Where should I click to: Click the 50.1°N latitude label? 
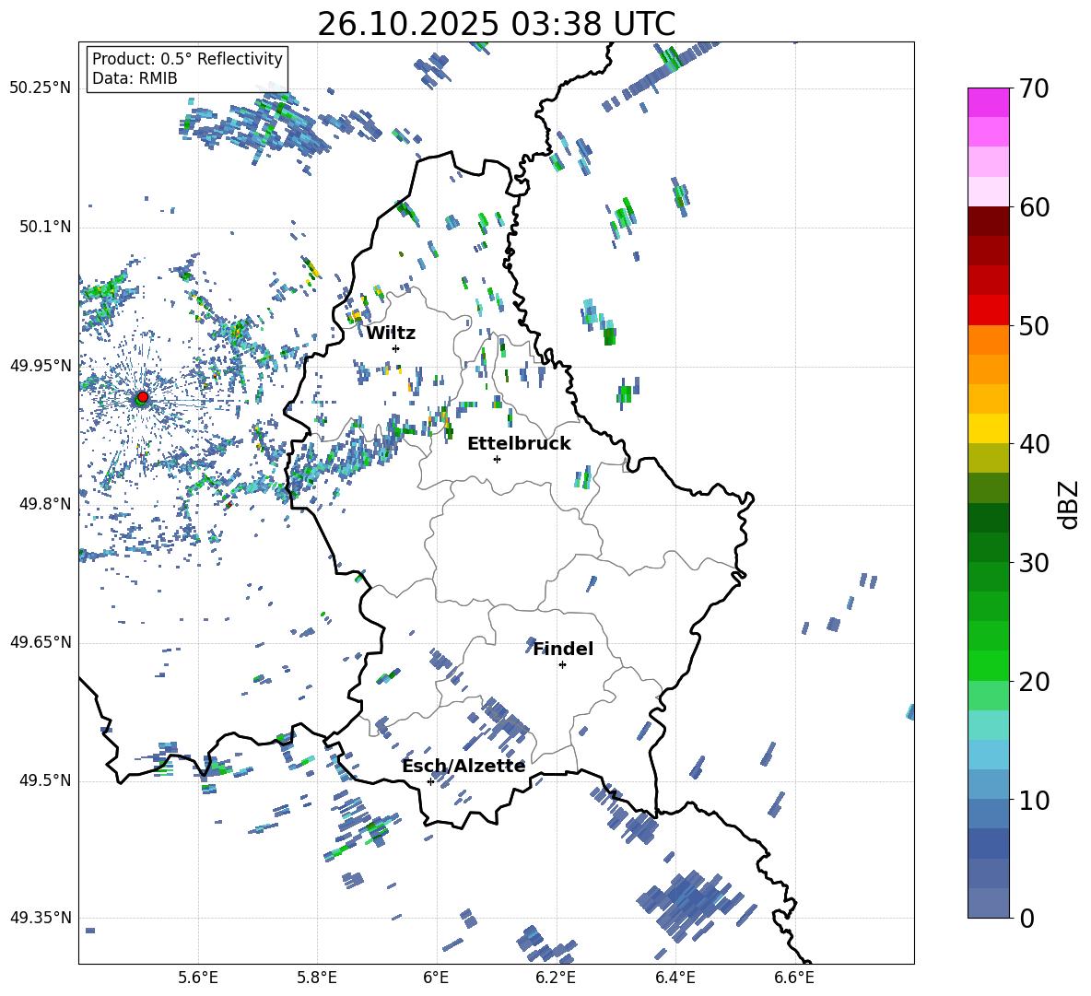coord(45,227)
